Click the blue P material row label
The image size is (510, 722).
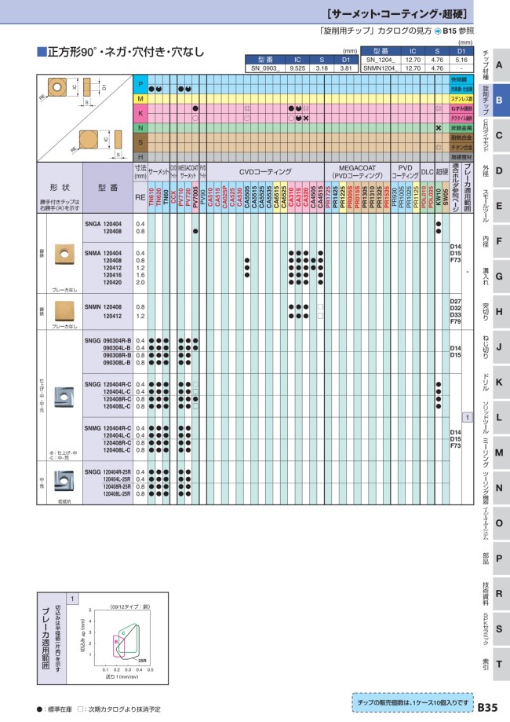coord(140,84)
